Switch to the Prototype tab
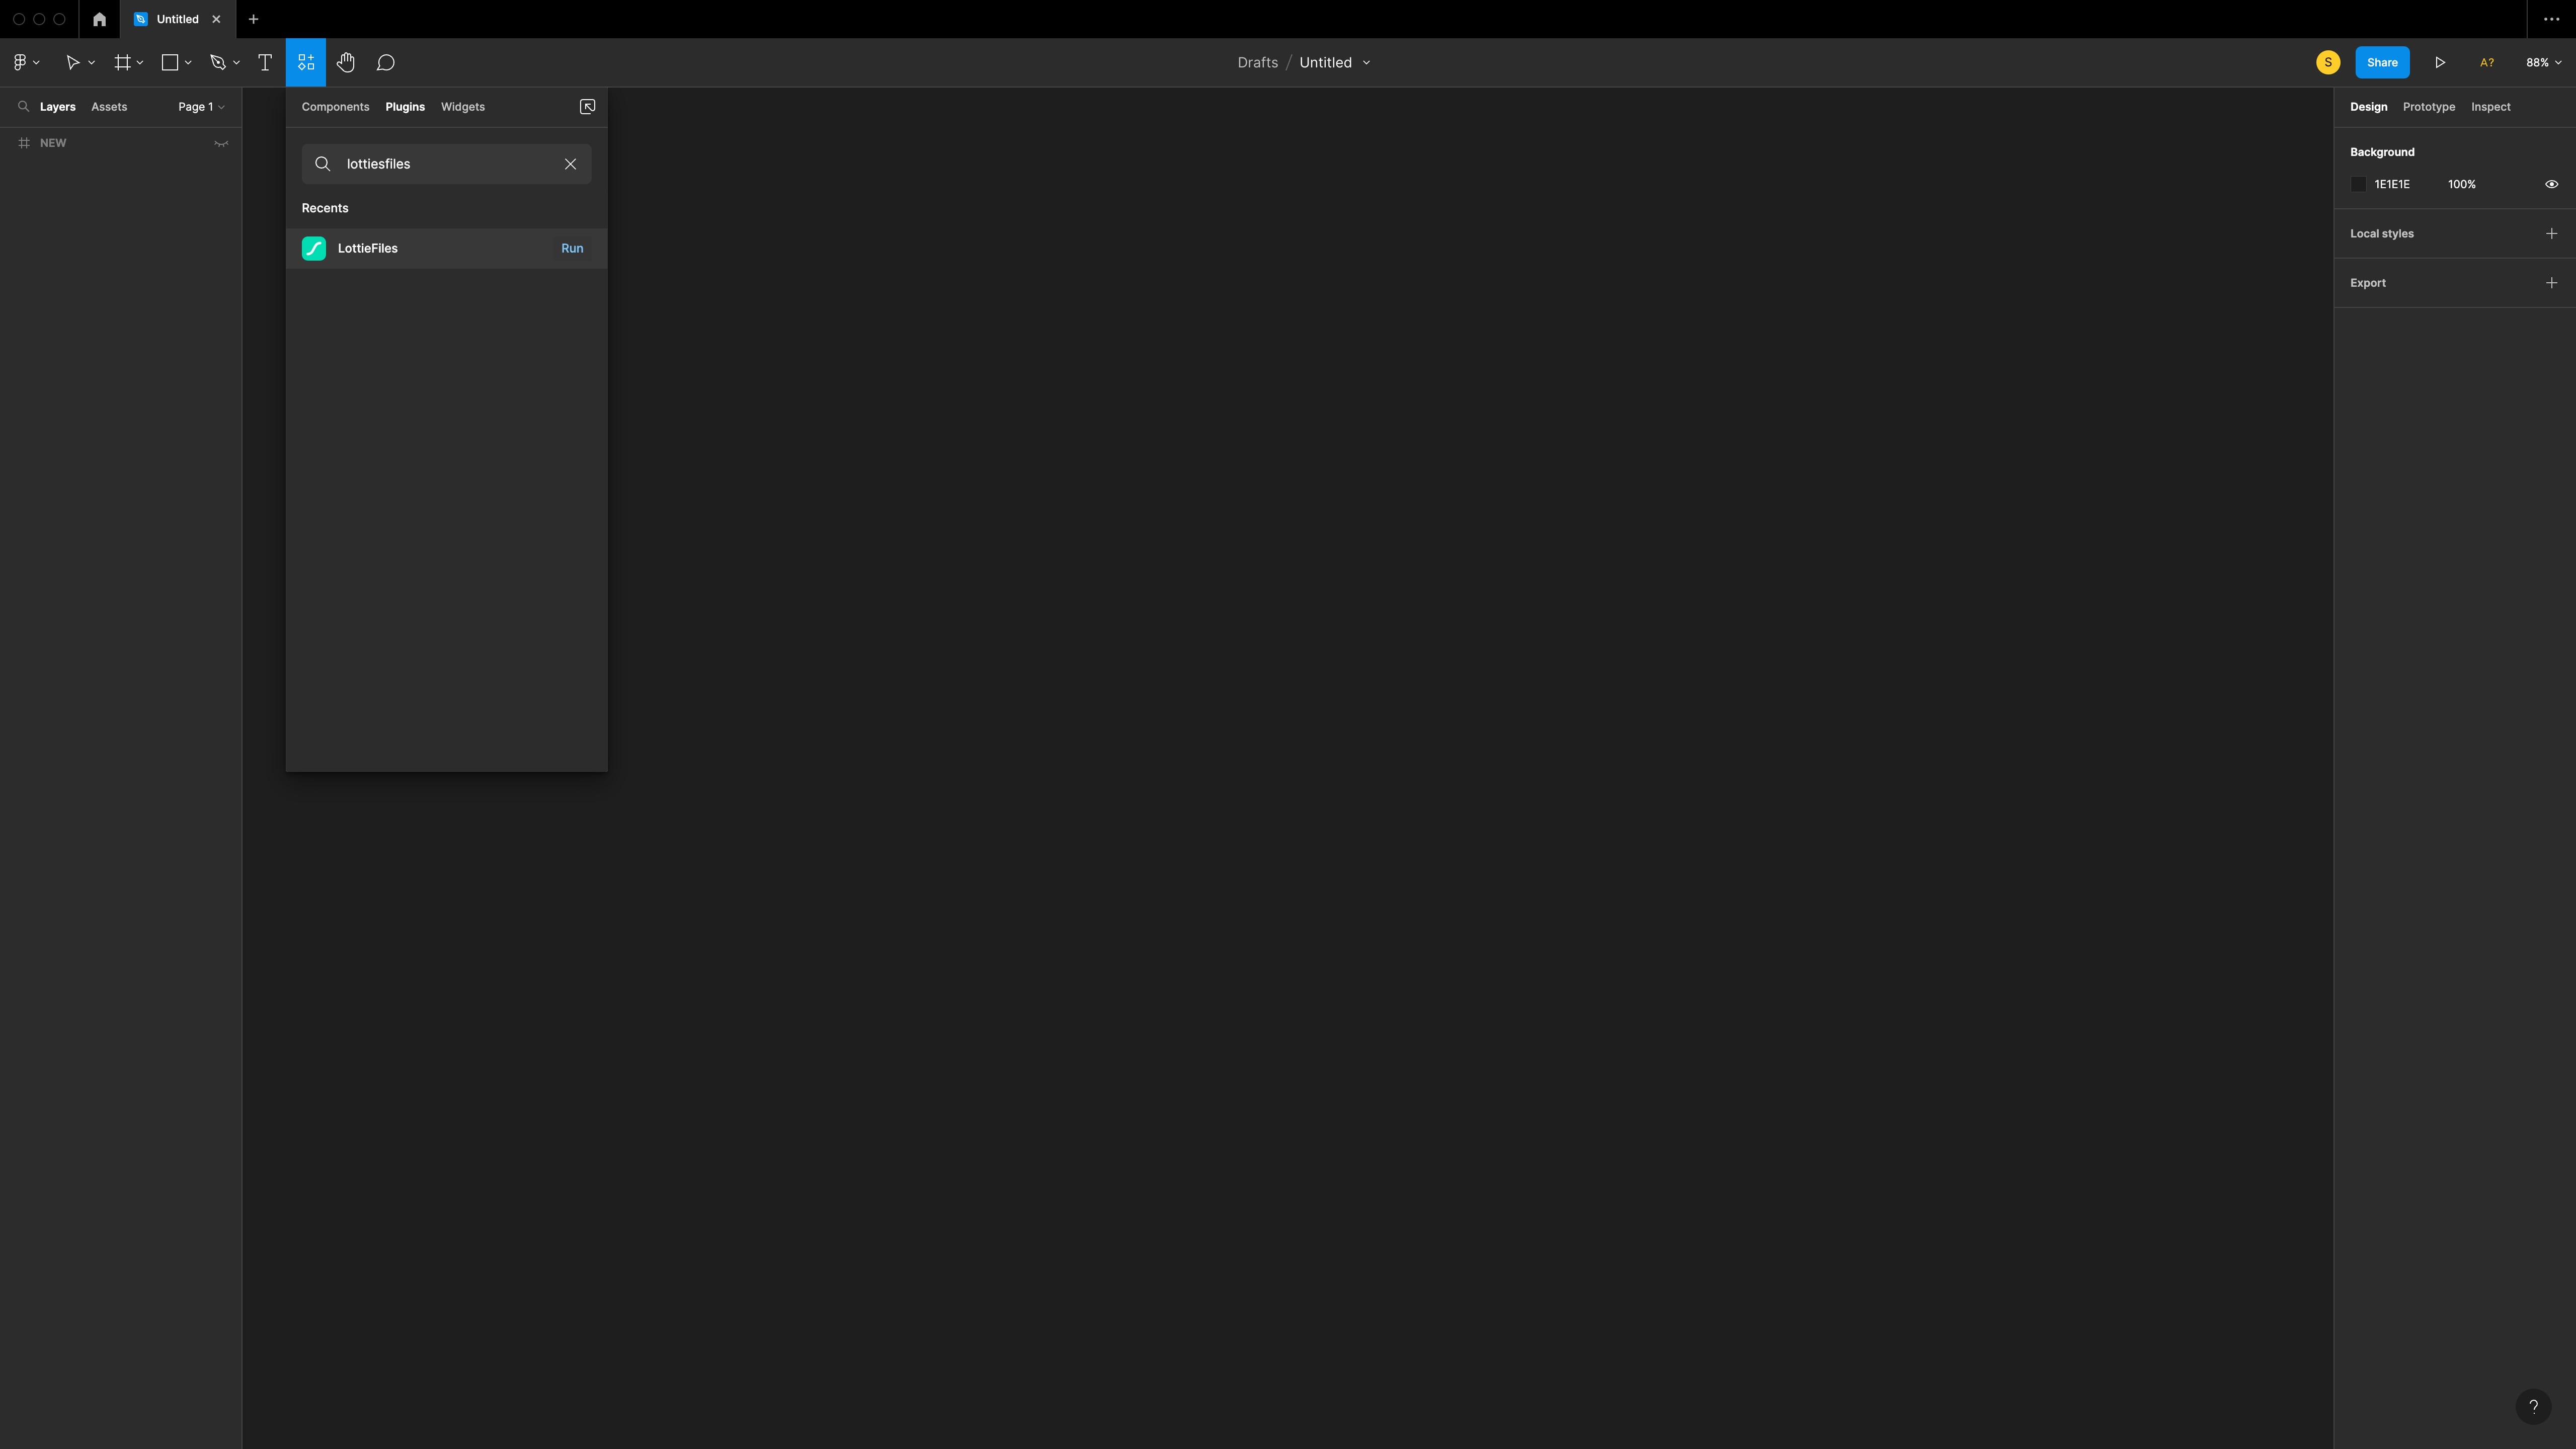 [2429, 106]
